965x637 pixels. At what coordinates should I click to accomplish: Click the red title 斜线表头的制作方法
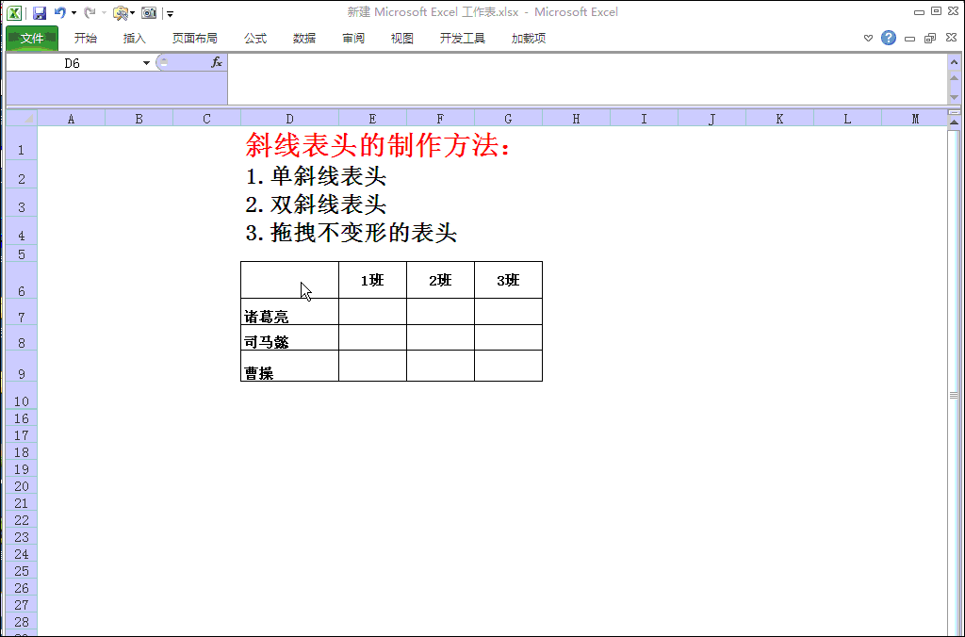(x=378, y=145)
